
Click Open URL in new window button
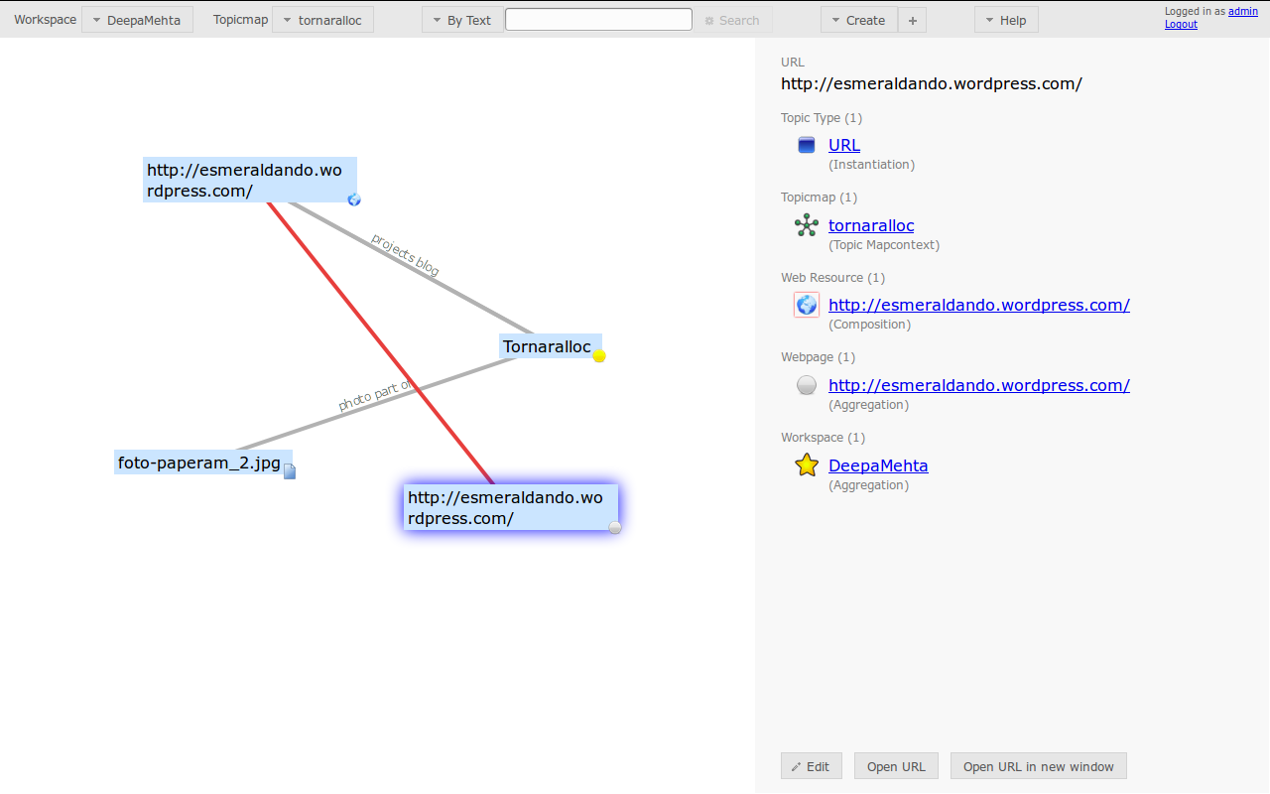click(x=1039, y=766)
